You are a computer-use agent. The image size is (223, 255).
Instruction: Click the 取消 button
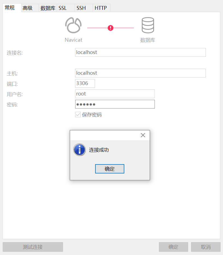pos(206,247)
